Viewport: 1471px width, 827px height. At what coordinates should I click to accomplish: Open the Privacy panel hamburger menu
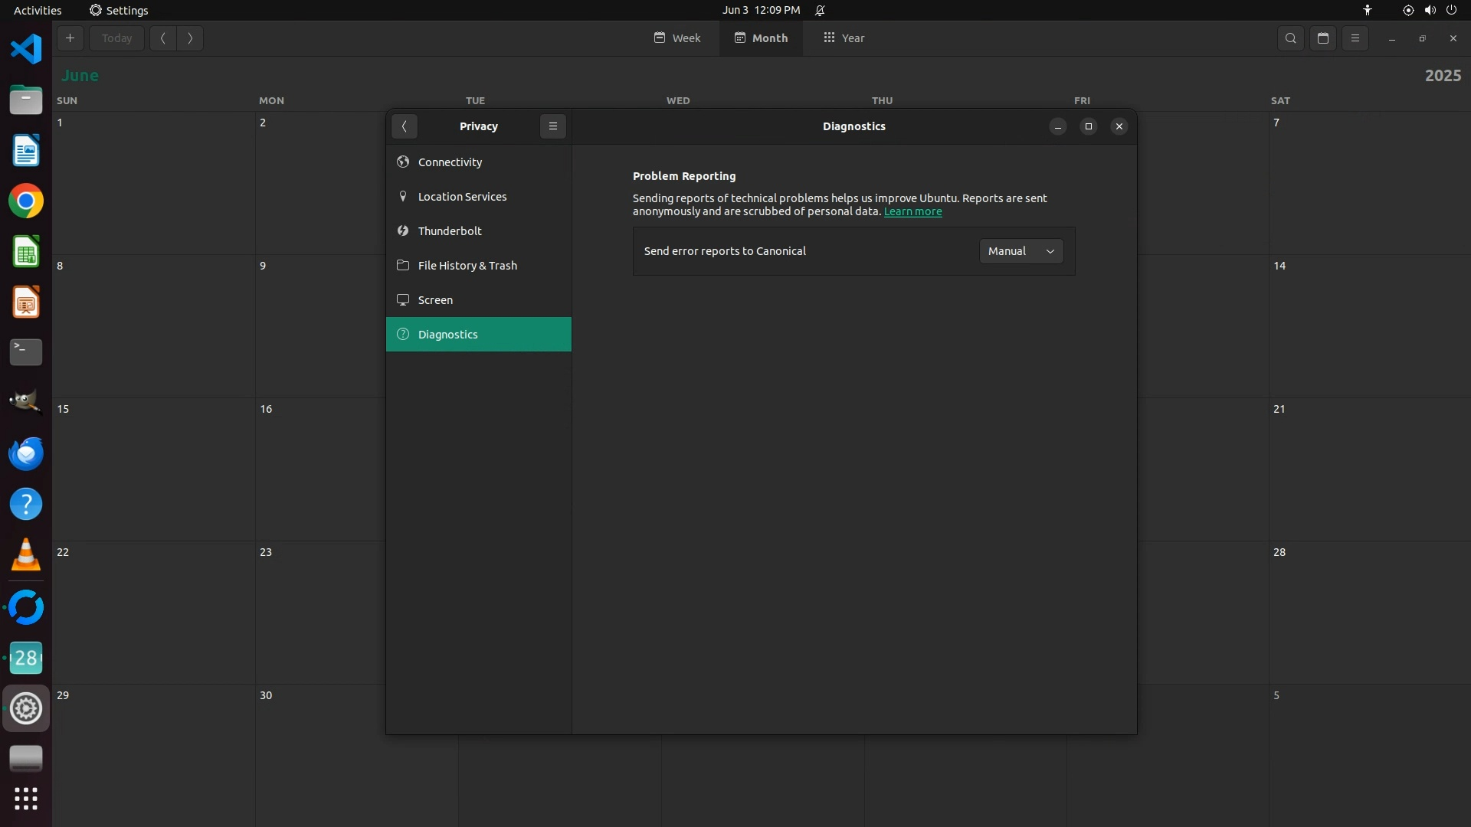pos(552,126)
